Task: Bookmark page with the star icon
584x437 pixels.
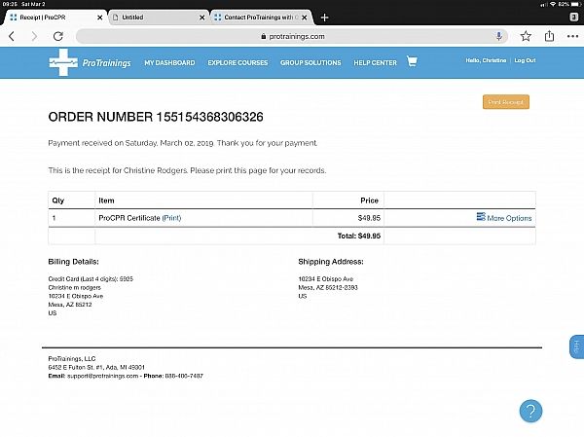Action: click(x=526, y=36)
